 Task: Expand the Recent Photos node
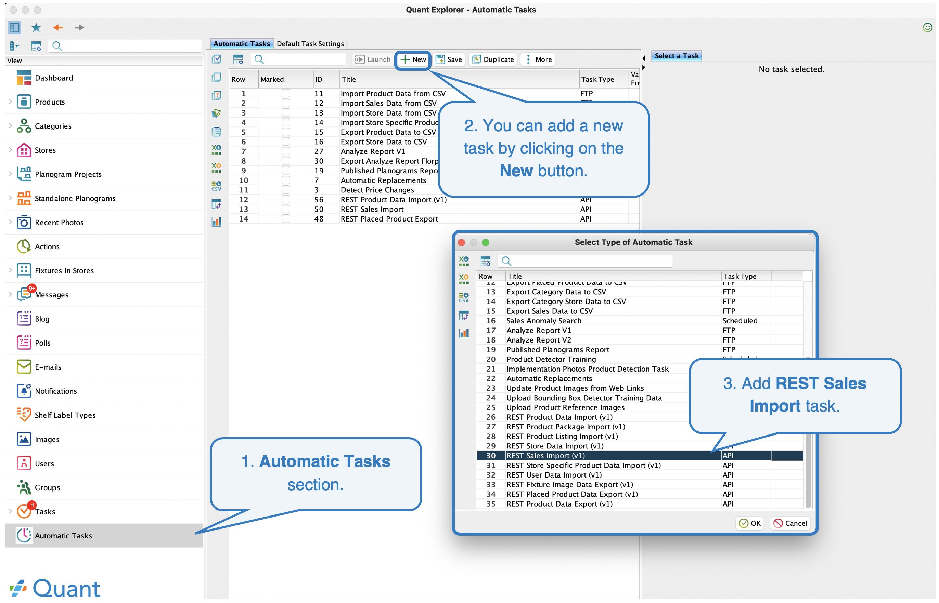coord(10,222)
